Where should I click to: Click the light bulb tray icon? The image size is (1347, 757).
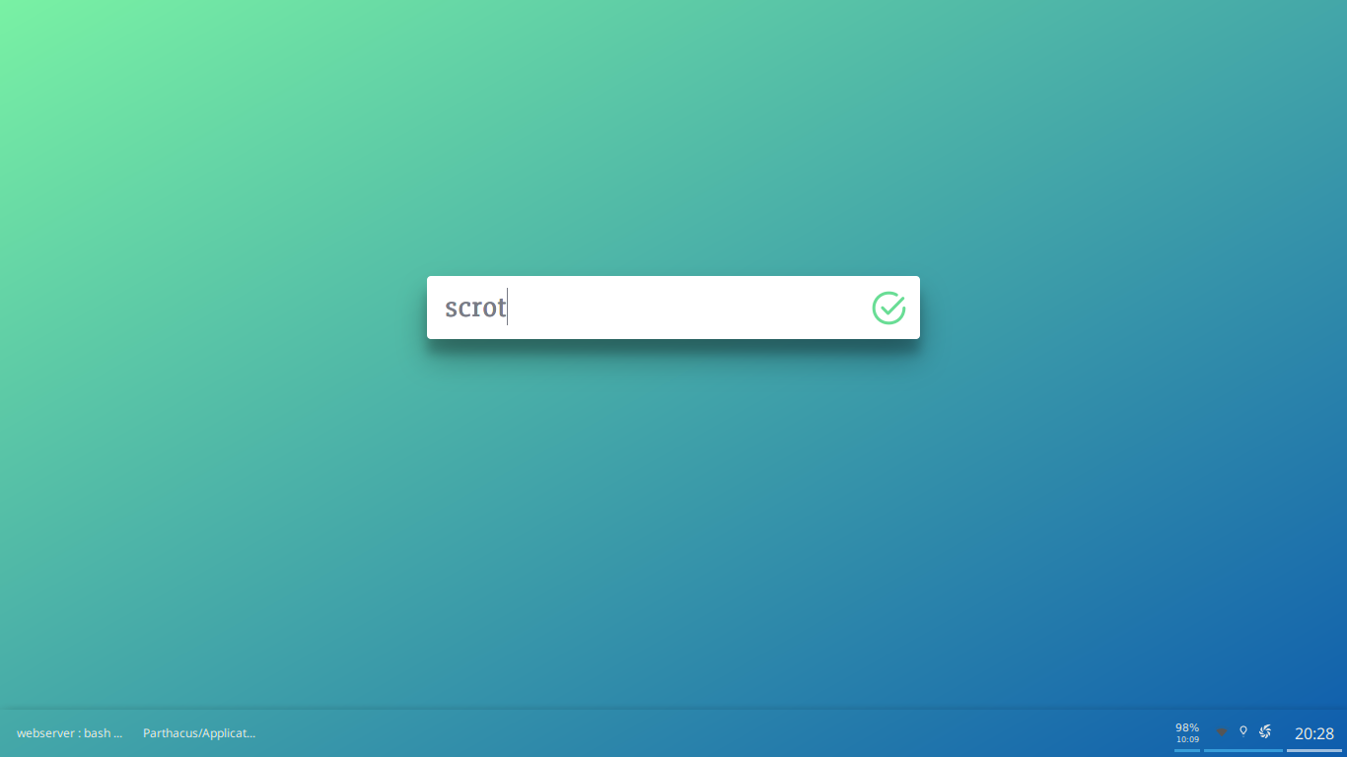(x=1243, y=731)
